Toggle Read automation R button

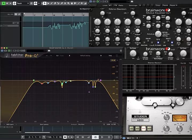pyautogui.click(x=4, y=3)
